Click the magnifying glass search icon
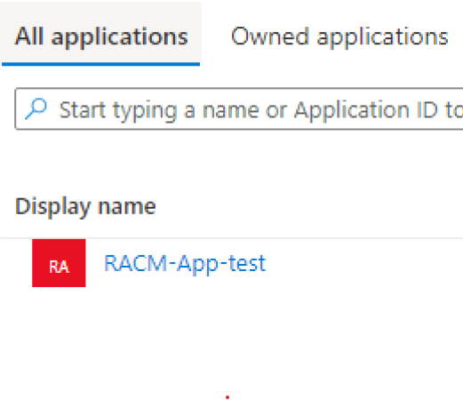 pos(36,109)
